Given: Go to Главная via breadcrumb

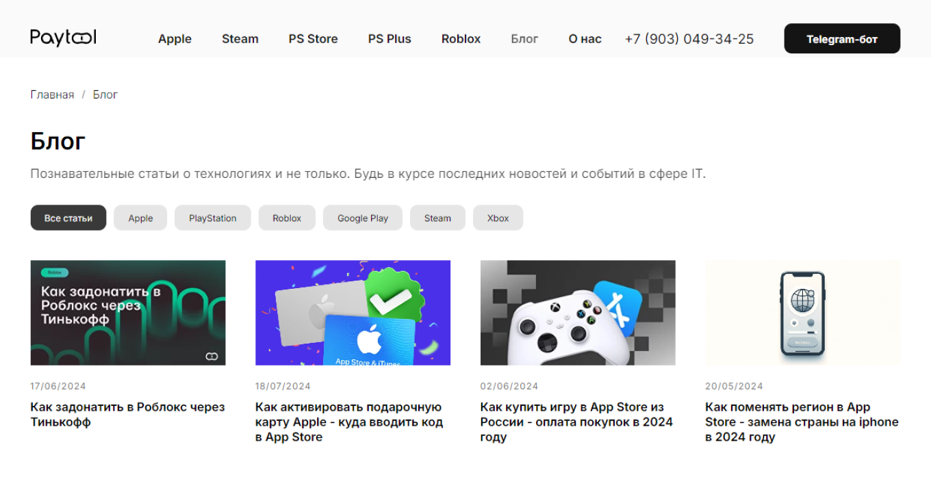Looking at the screenshot, I should (52, 94).
